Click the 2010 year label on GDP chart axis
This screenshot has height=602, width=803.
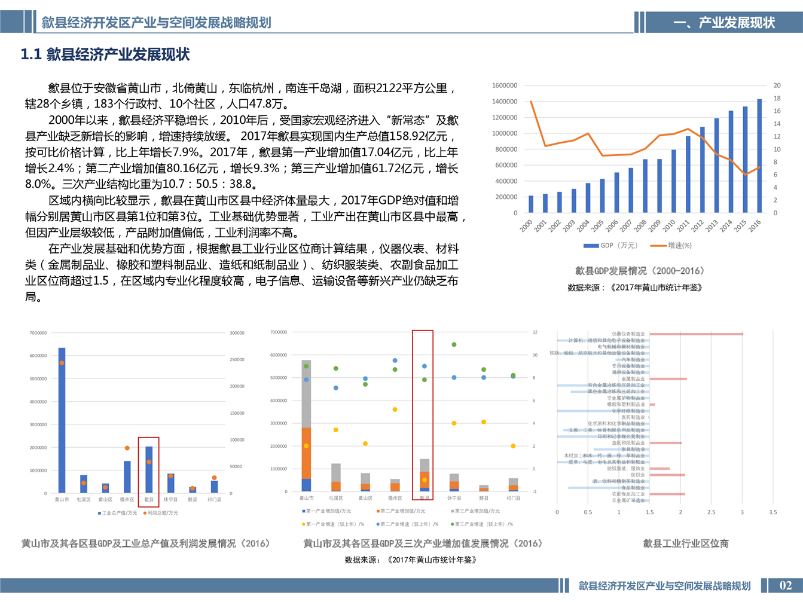tap(668, 225)
